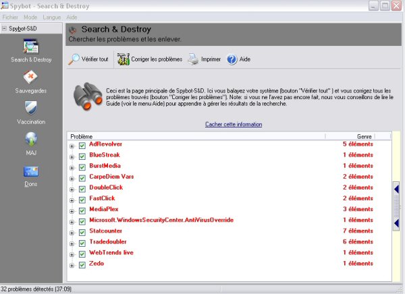The height and width of the screenshot is (294, 405).
Task: Expand the Tradedoubler tree node
Action: (72, 243)
